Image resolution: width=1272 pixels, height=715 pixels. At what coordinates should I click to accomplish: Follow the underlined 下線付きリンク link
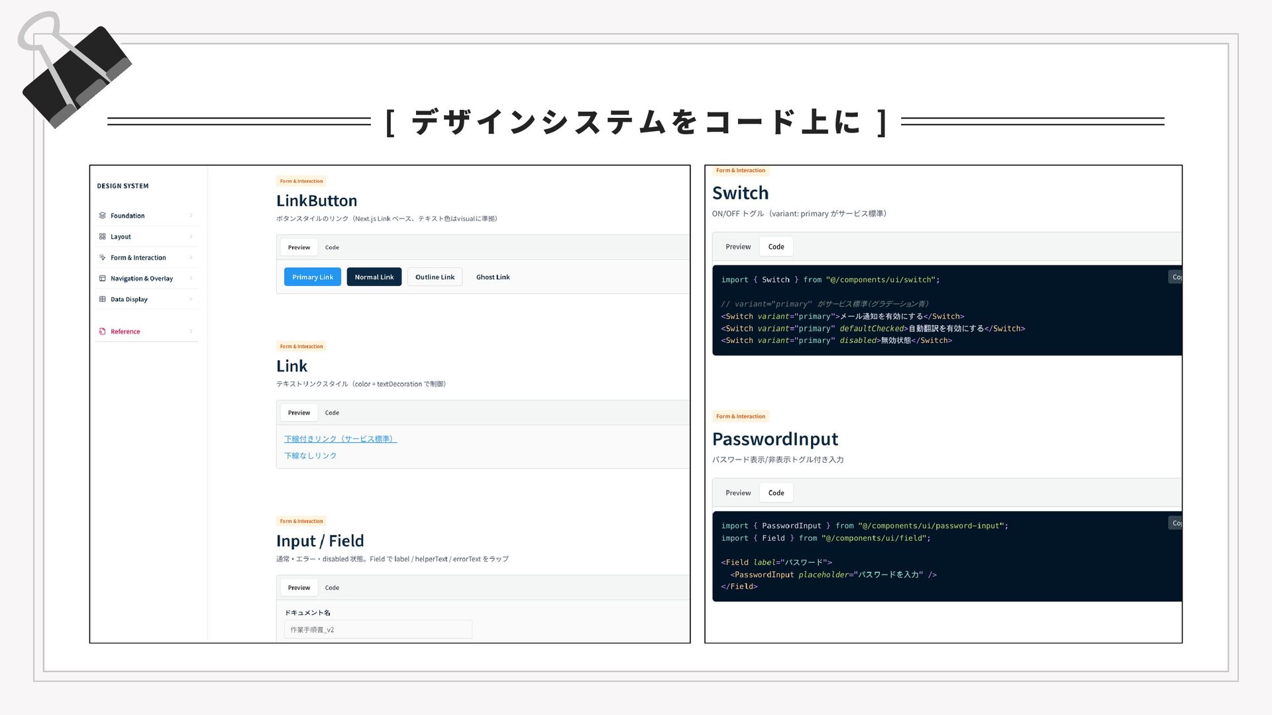tap(340, 439)
